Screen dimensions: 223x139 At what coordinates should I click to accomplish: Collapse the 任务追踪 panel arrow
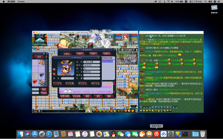[x=137, y=50]
